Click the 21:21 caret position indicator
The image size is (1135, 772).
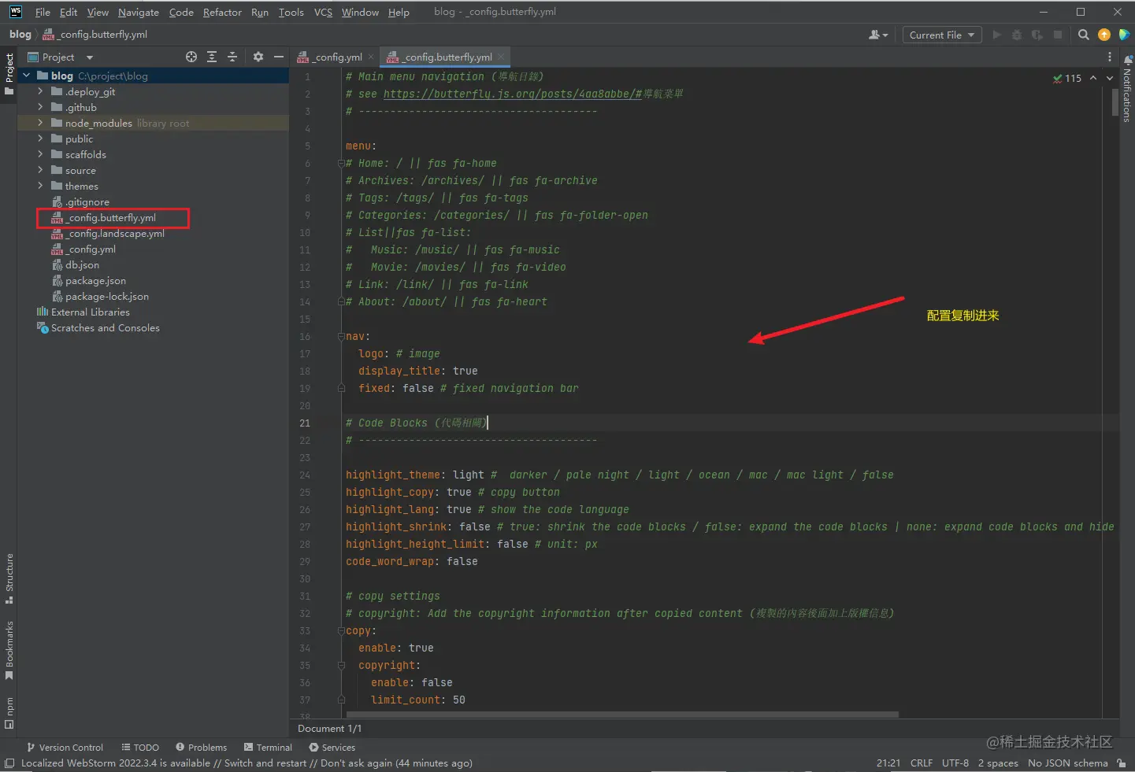(x=888, y=763)
